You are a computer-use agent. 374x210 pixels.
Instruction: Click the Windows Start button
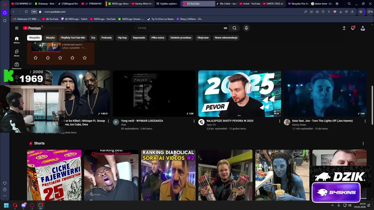6,205
